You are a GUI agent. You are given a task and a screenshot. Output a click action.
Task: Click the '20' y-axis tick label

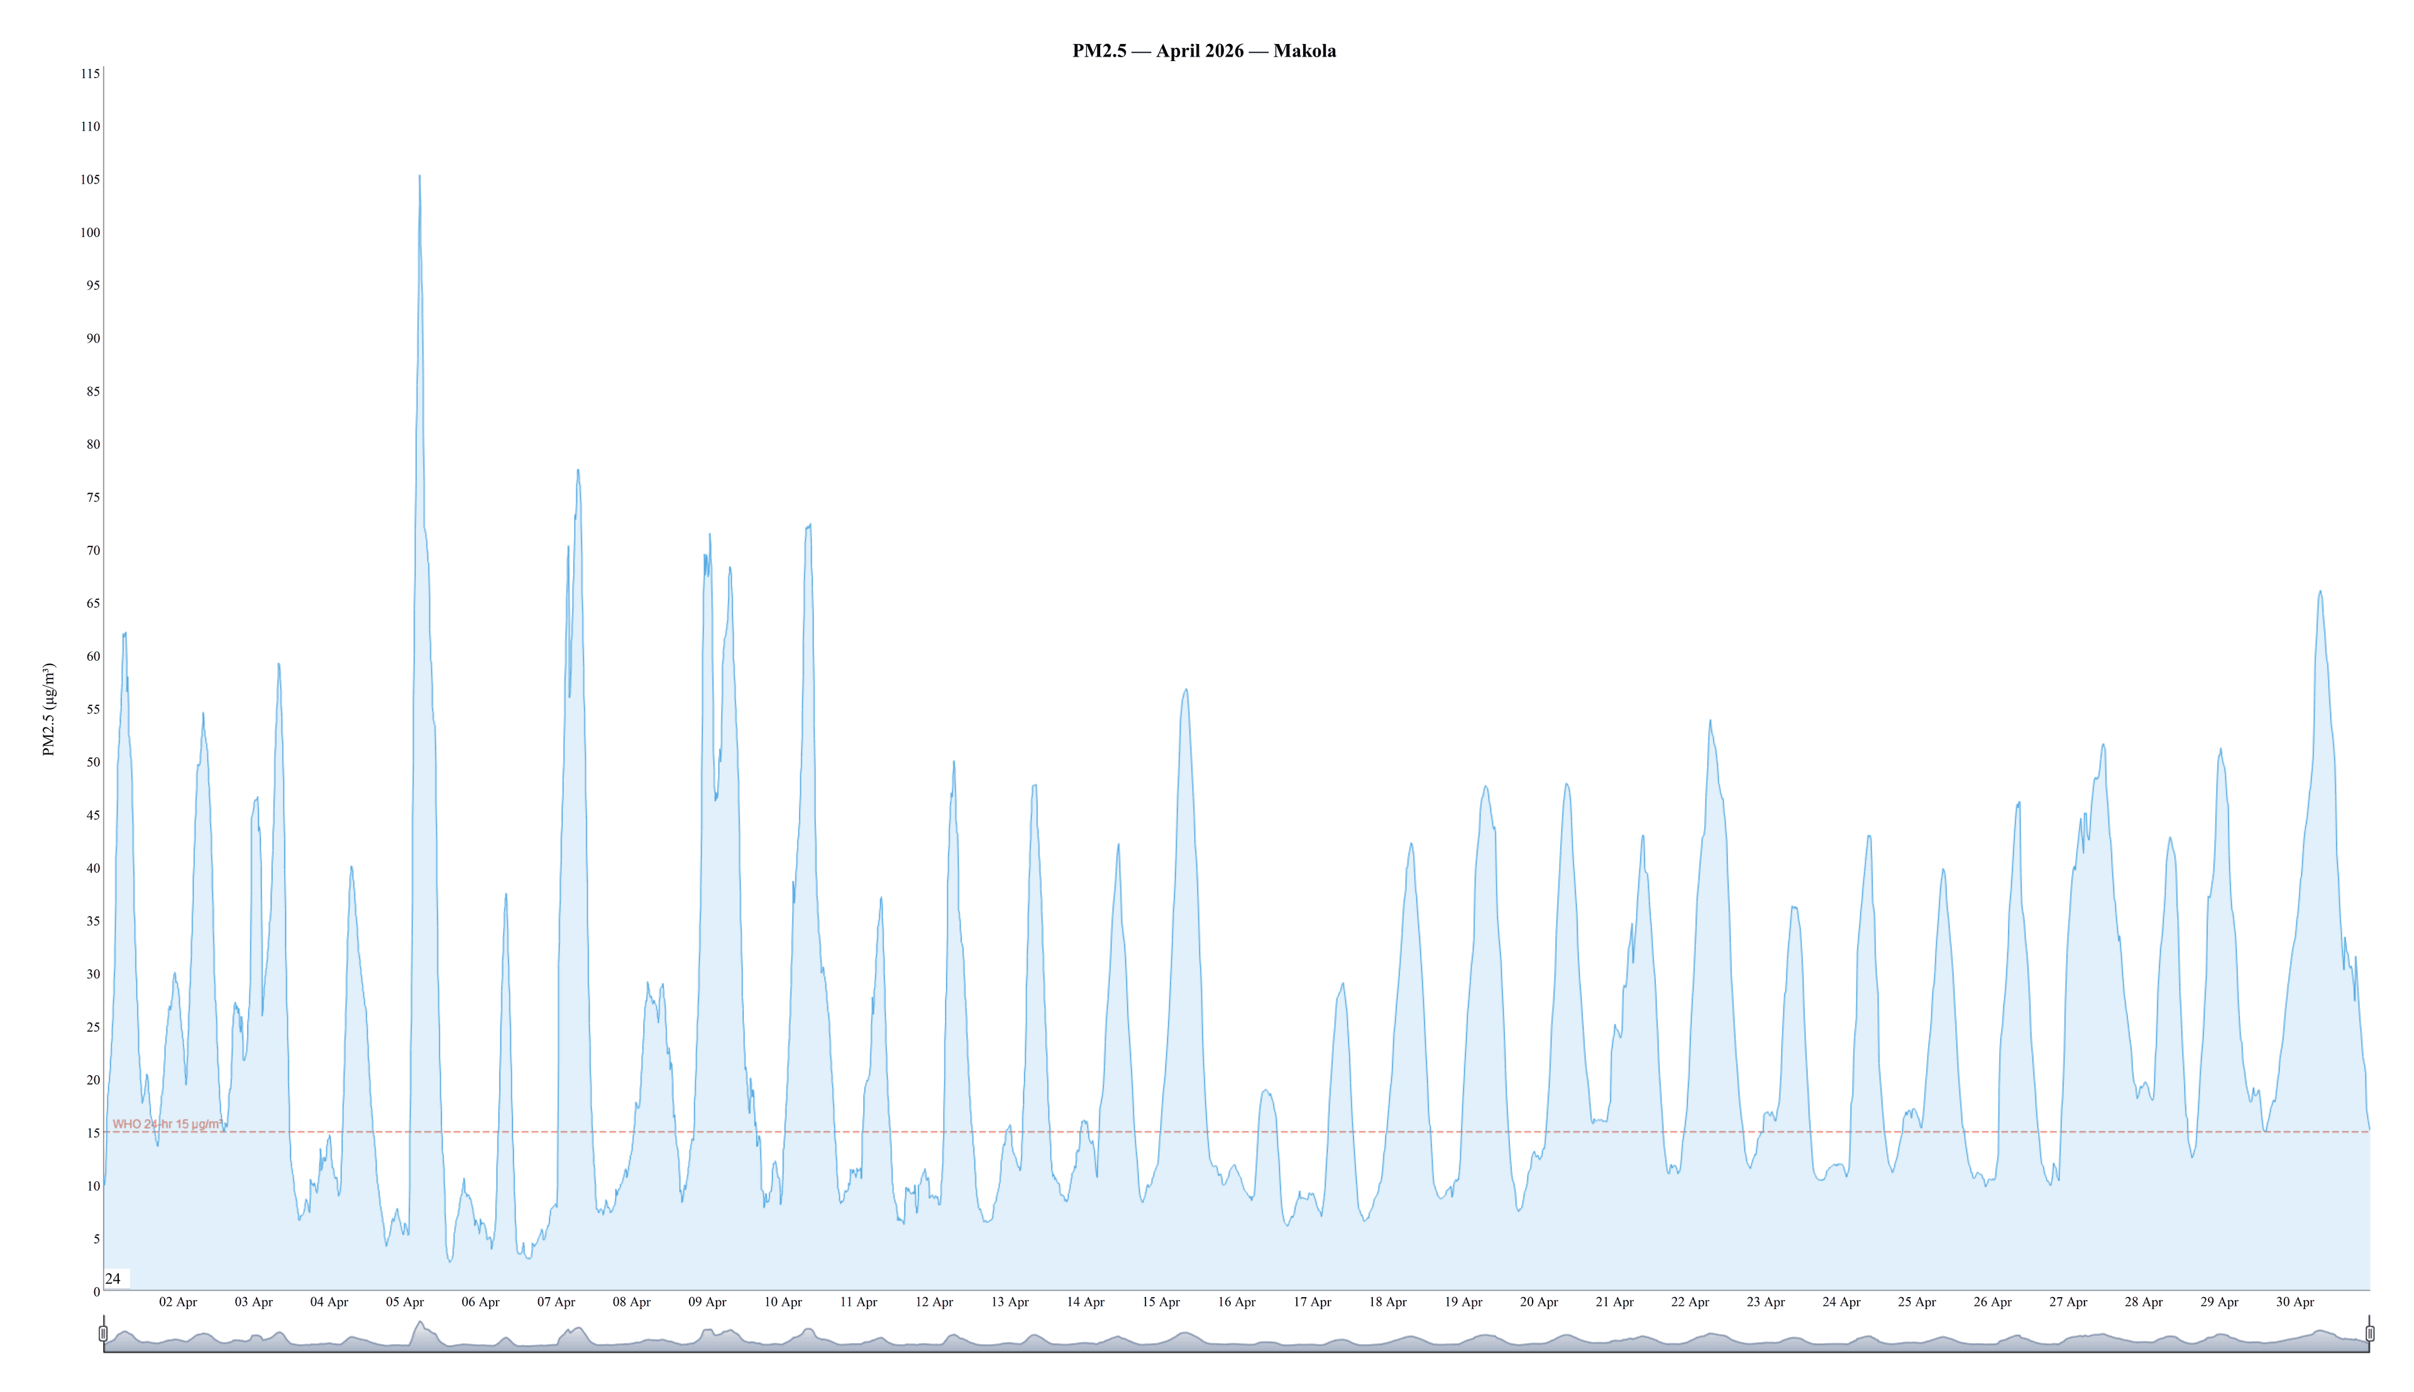point(92,1080)
